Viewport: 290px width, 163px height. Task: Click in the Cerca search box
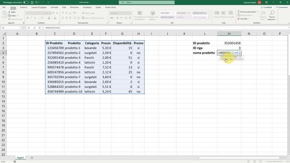click(146, 2)
